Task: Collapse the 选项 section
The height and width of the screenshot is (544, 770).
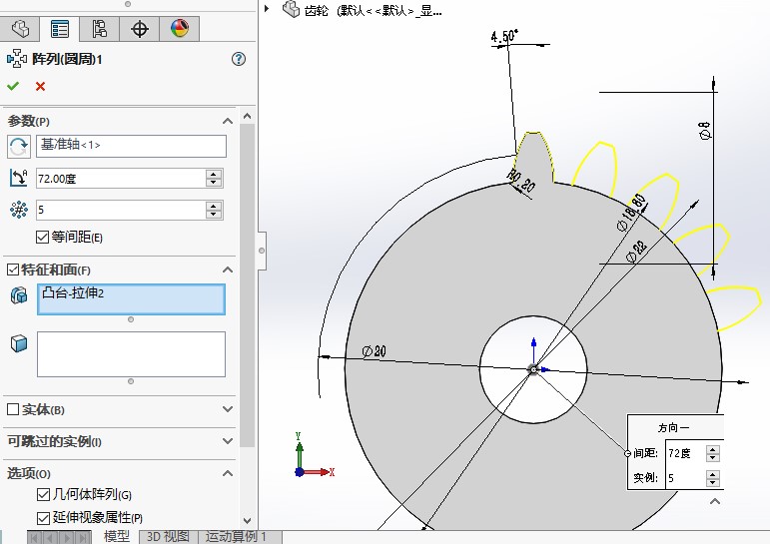Action: 228,473
